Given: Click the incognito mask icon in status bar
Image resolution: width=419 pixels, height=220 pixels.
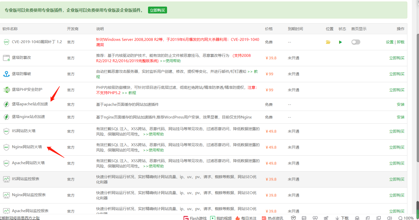Looking at the screenshot, I should tap(357, 218).
